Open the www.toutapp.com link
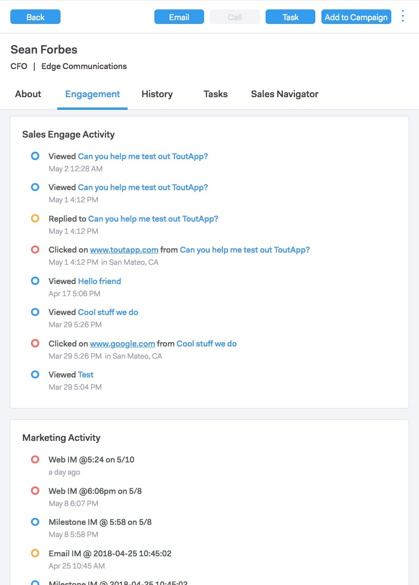Screen dimensions: 419x585 click(x=124, y=250)
